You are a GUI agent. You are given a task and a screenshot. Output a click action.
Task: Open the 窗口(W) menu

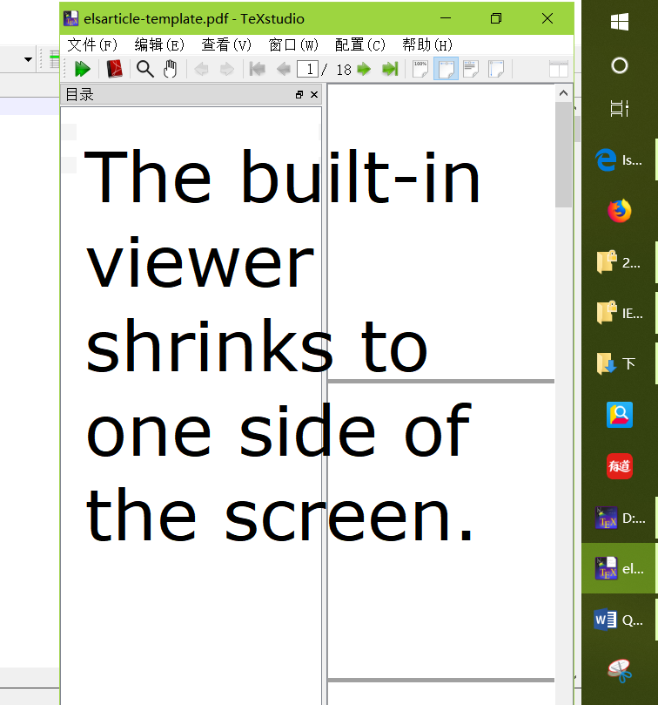293,45
